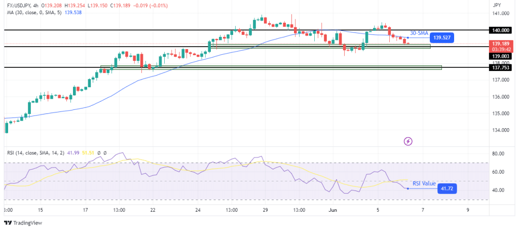The height and width of the screenshot is (230, 519).
Task: Click the blue 139.527 price callout
Action: (x=442, y=37)
